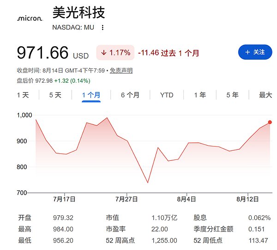Click the 股息 value 0.062%
Screen dimensions: 277x250
259,218
